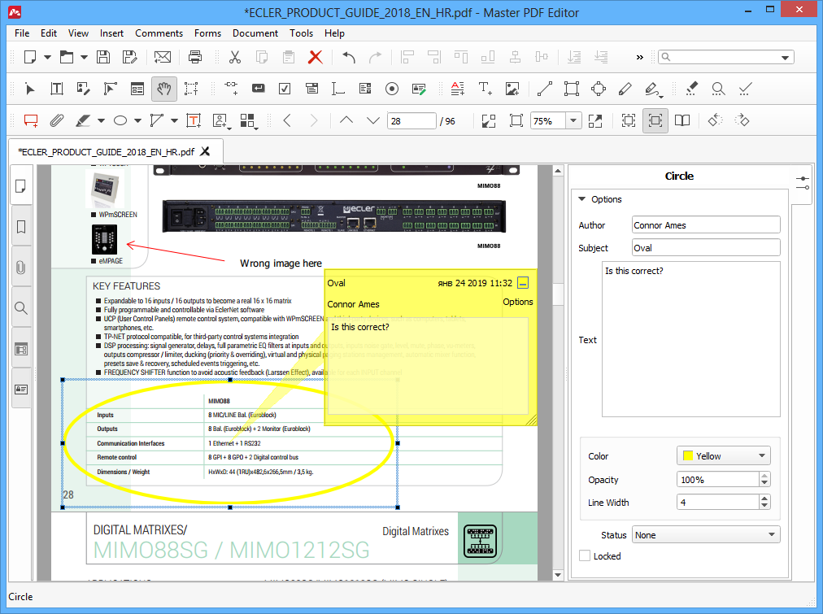Click the Subject field containing Oval
The height and width of the screenshot is (614, 823).
point(706,248)
